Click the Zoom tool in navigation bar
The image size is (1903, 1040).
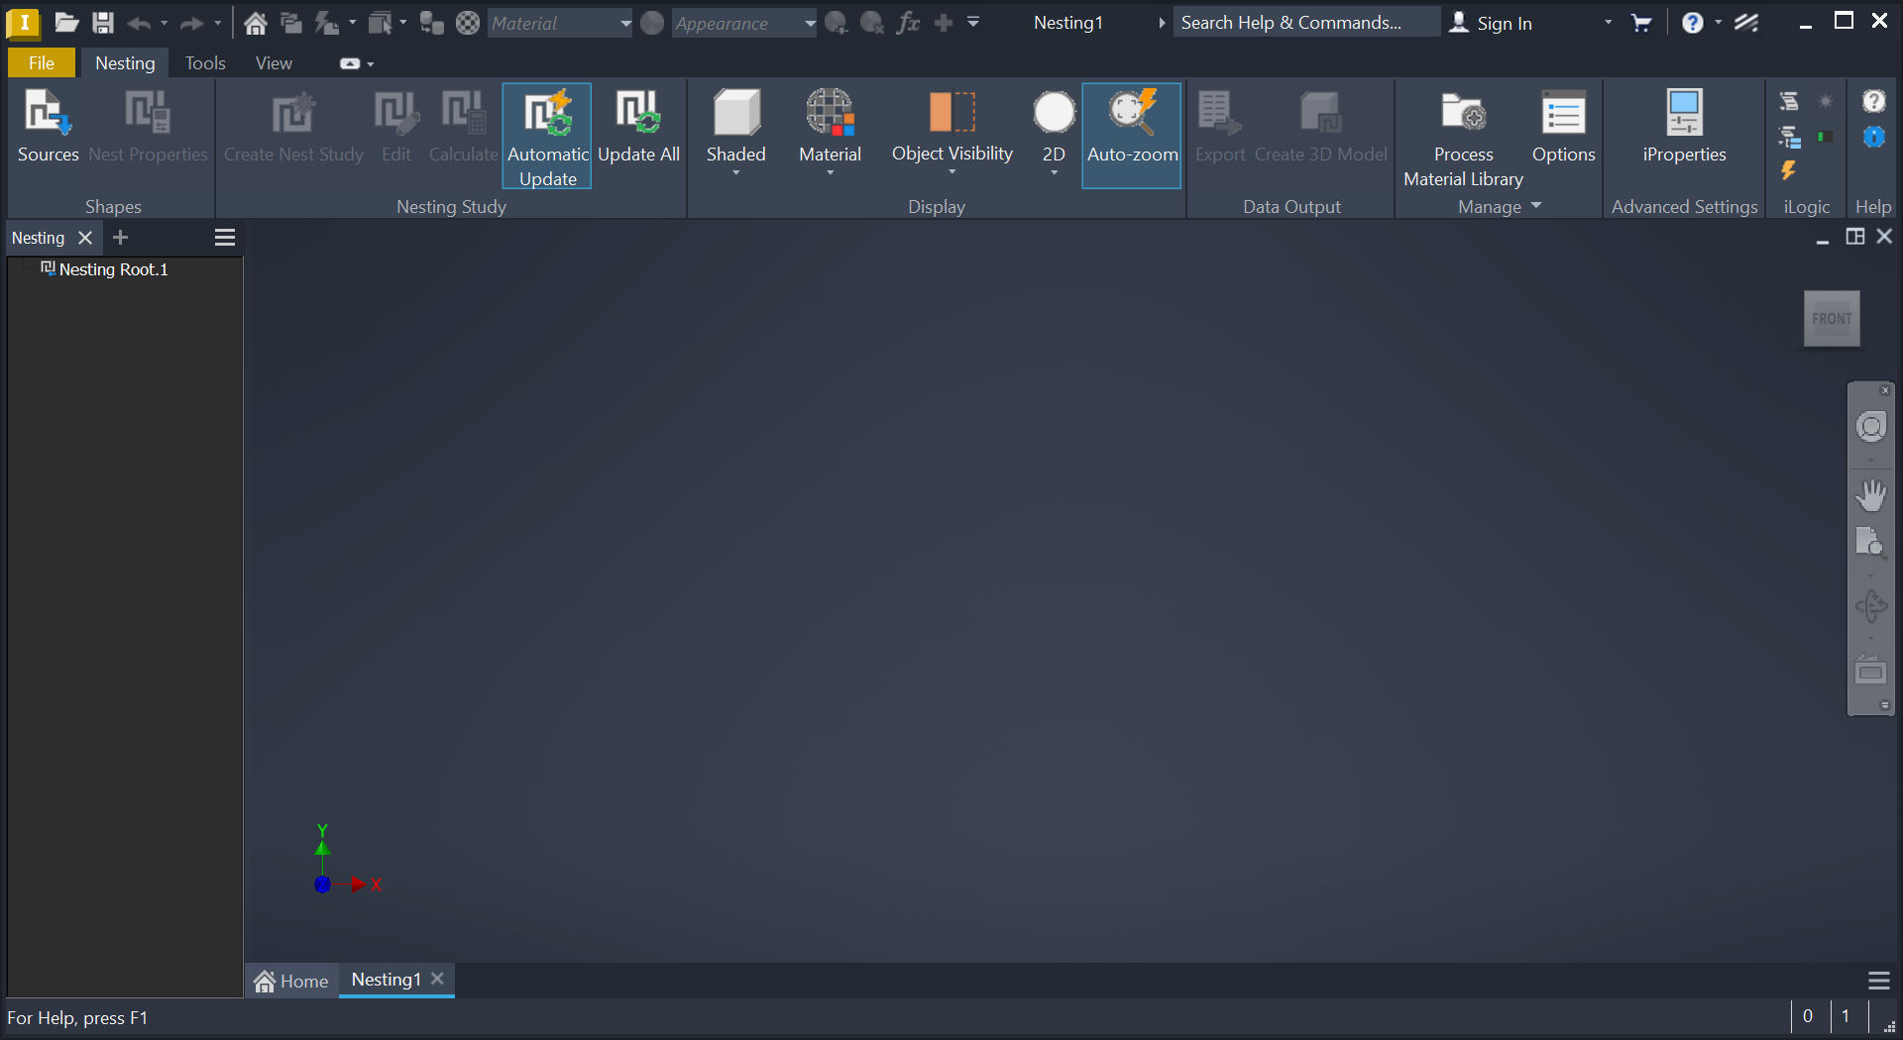coord(1871,543)
